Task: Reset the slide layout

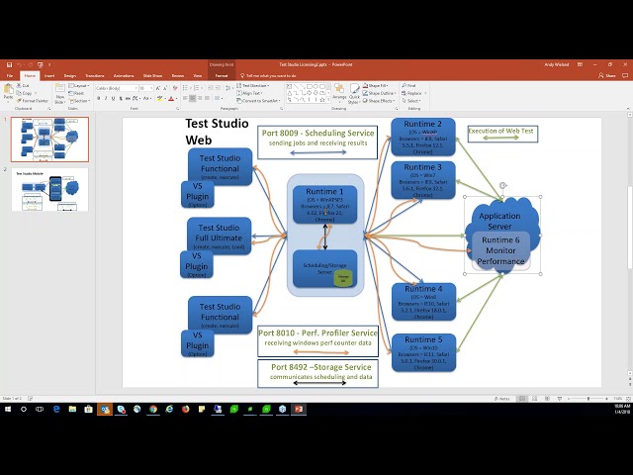Action: (x=76, y=93)
